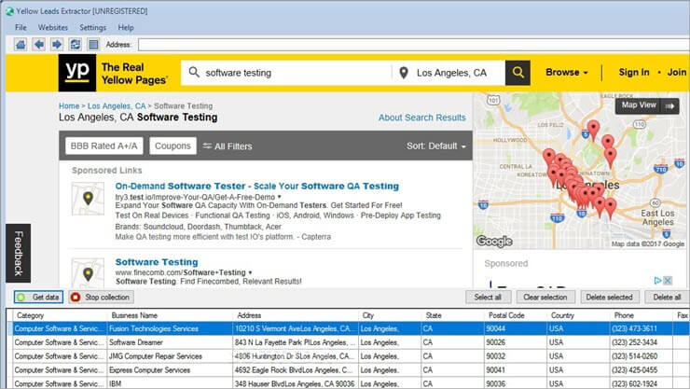This screenshot has width=690, height=389.
Task: Click the Home breadcrumb link
Action: click(x=69, y=106)
